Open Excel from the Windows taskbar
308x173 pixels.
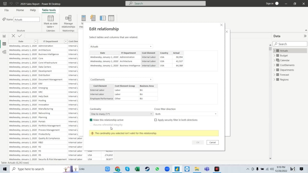click(137, 169)
